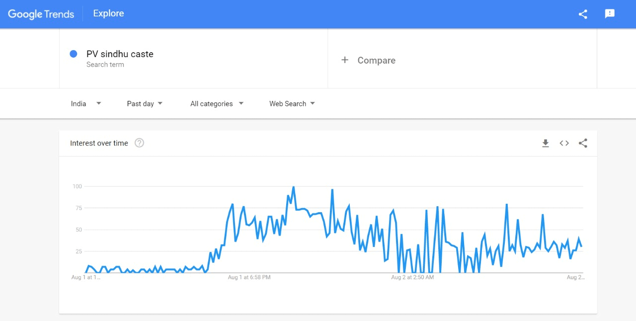The width and height of the screenshot is (636, 321).
Task: Open the Past day time range dropdown
Action: click(x=145, y=103)
